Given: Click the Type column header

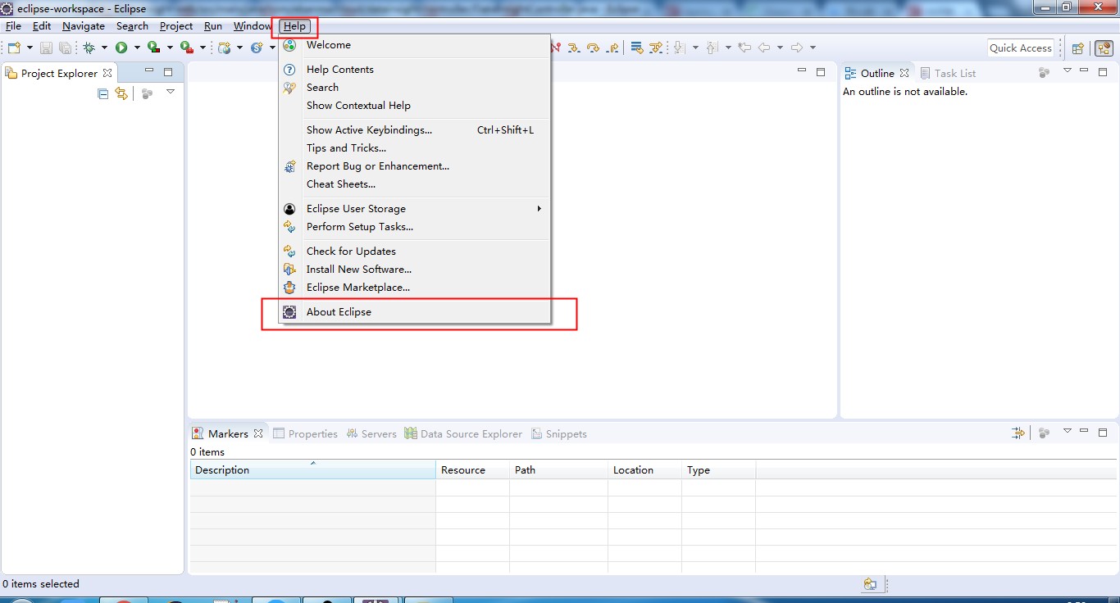Looking at the screenshot, I should (718, 469).
